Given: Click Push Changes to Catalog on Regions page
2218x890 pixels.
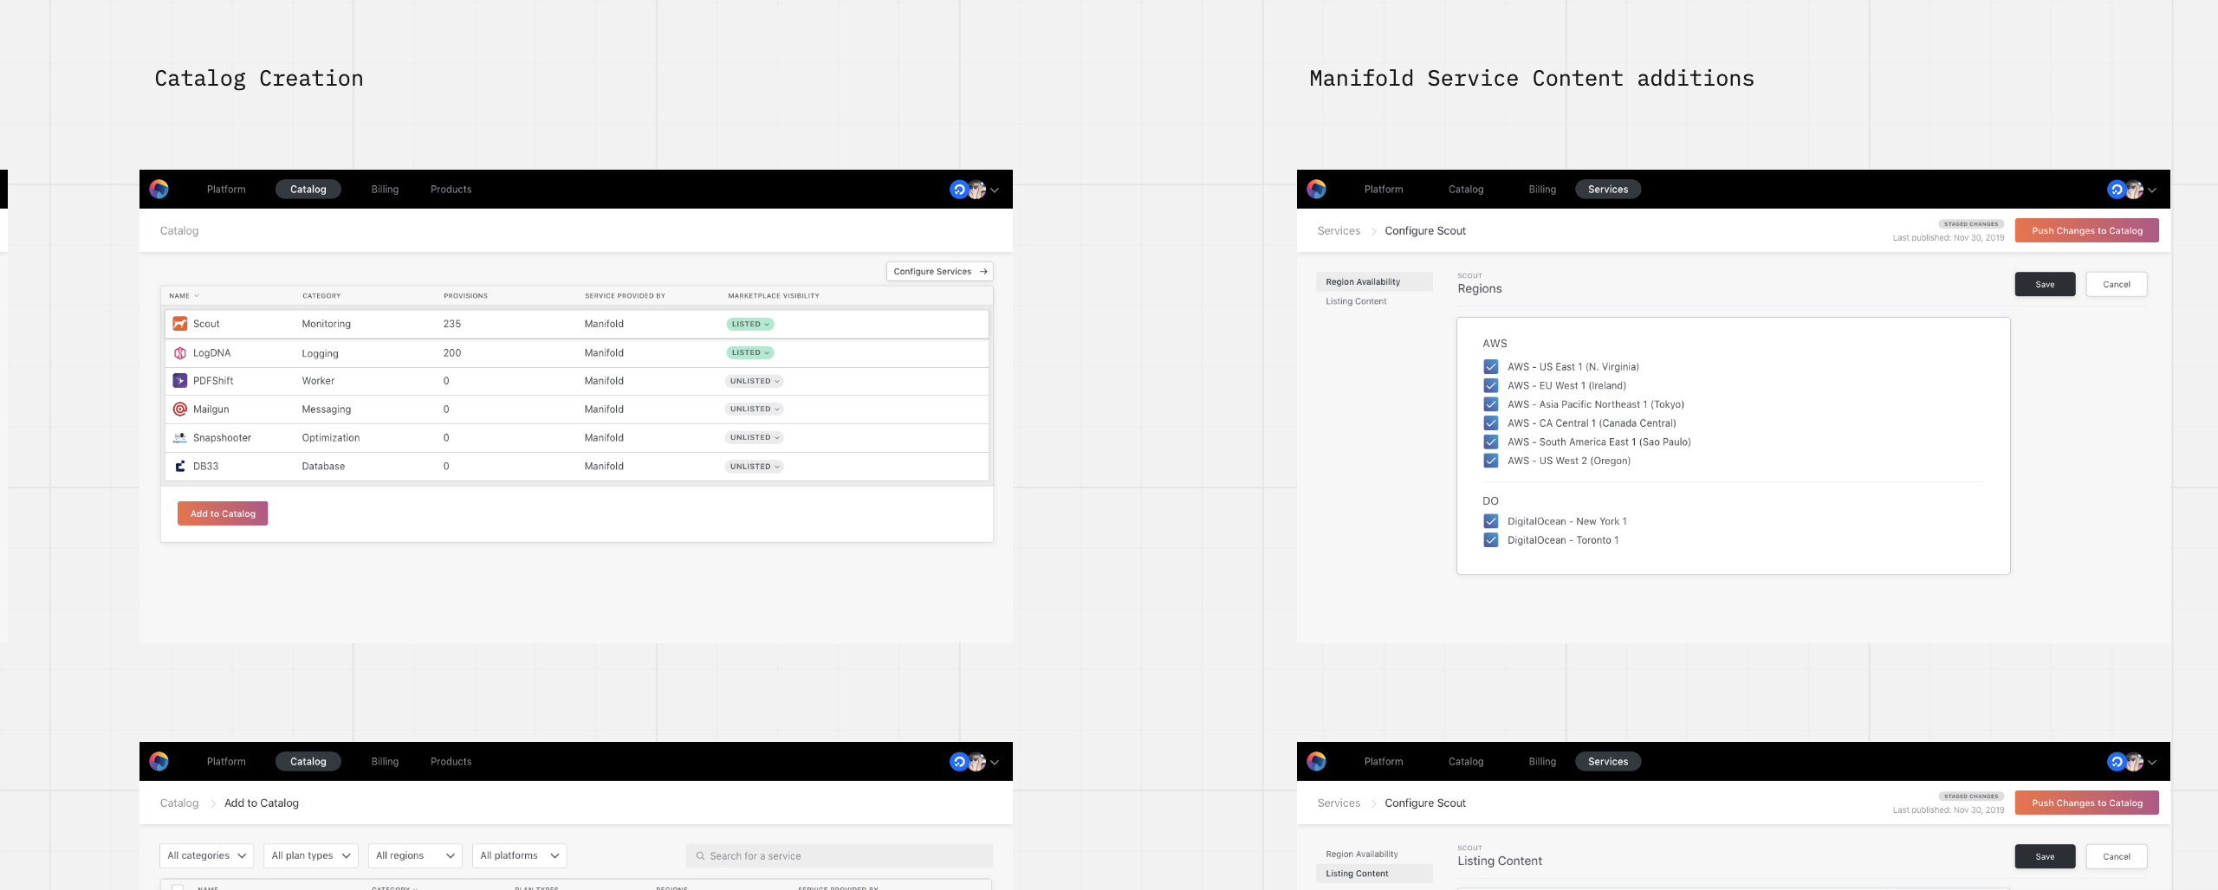Looking at the screenshot, I should (2086, 231).
